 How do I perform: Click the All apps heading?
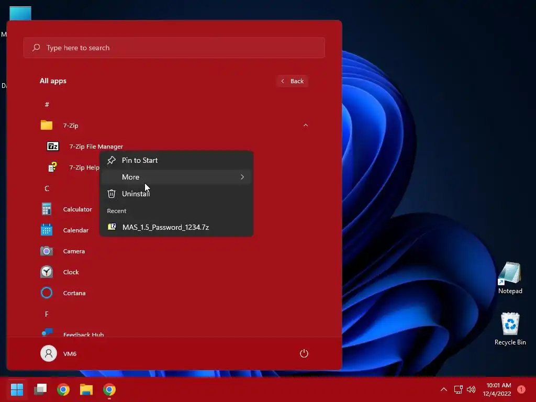point(53,81)
